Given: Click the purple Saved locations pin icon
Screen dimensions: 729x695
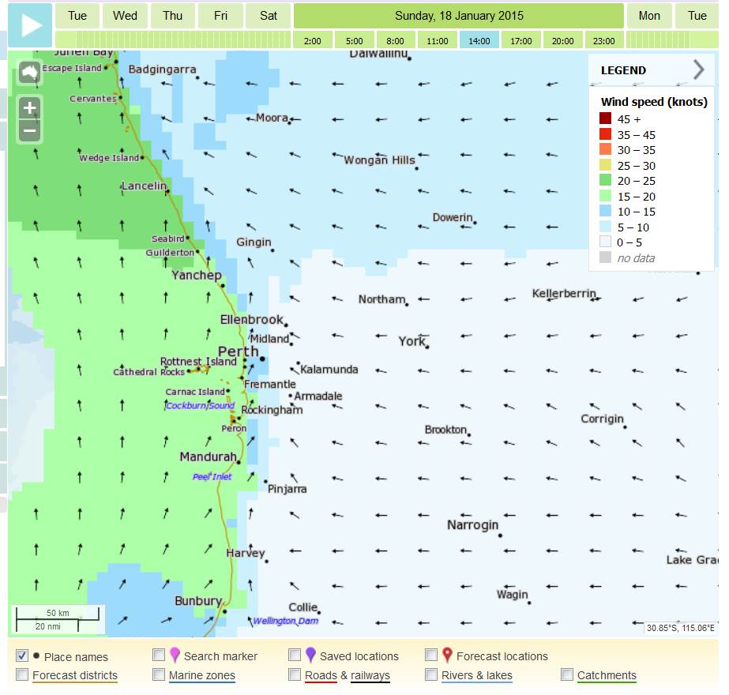Looking at the screenshot, I should [310, 656].
